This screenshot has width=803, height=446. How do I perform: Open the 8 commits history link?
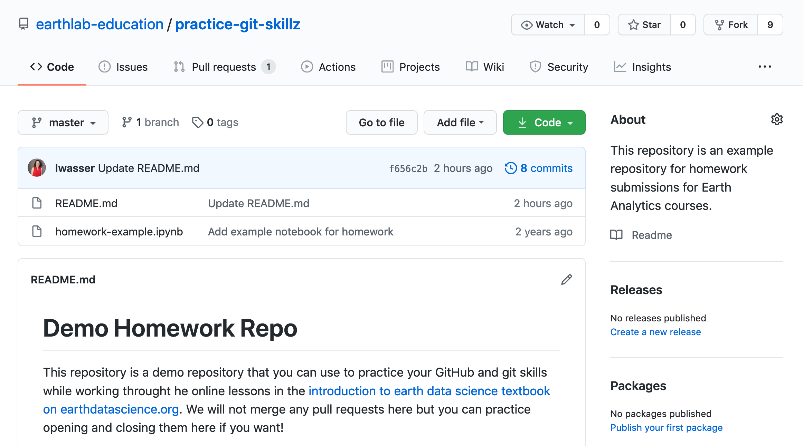(x=539, y=168)
